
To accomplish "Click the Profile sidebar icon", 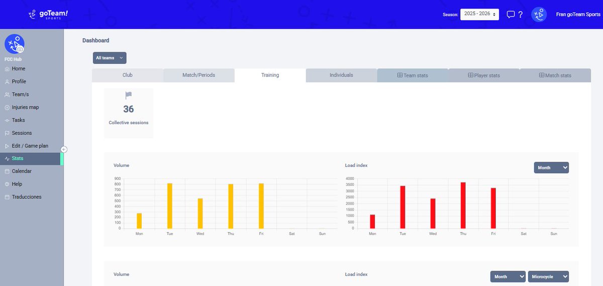I will tap(7, 81).
